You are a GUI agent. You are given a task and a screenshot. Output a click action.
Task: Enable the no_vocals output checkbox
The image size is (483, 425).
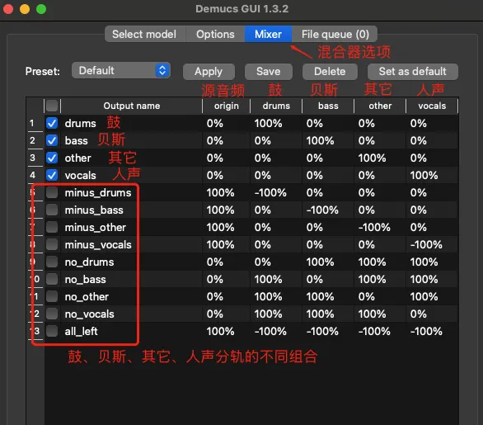[x=52, y=314]
